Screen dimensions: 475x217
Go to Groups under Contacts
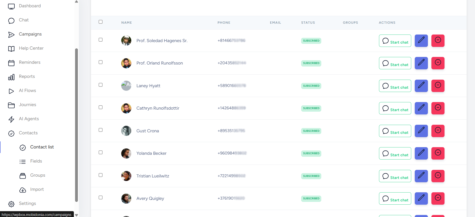[x=38, y=175]
